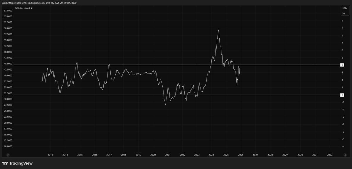Click the 2029 year label on time axis
Viewport: 352px width, 169px height.
point(285,155)
